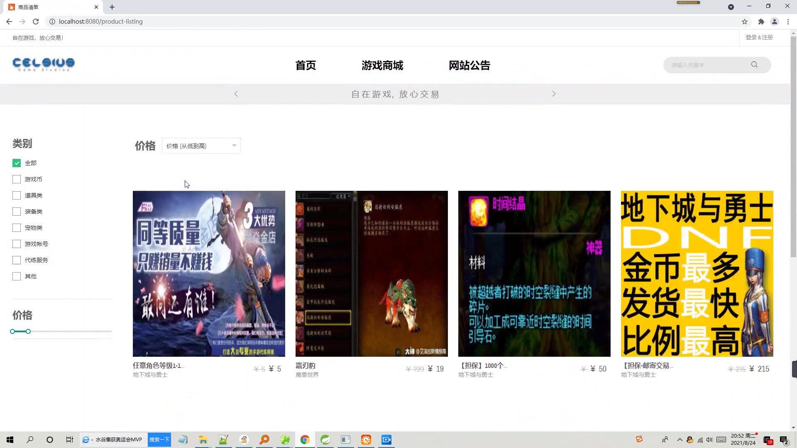
Task: Click the 登录&注册 link
Action: point(760,37)
